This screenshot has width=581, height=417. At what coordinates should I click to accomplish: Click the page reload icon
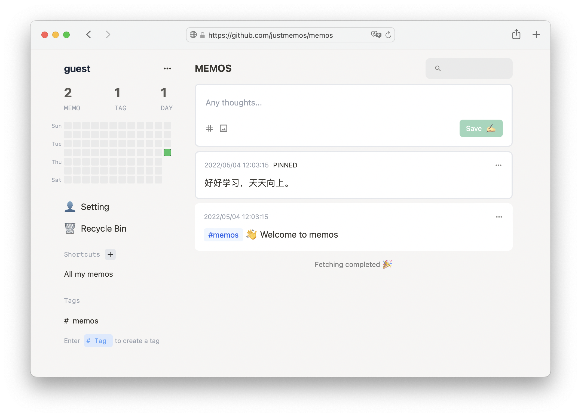389,35
